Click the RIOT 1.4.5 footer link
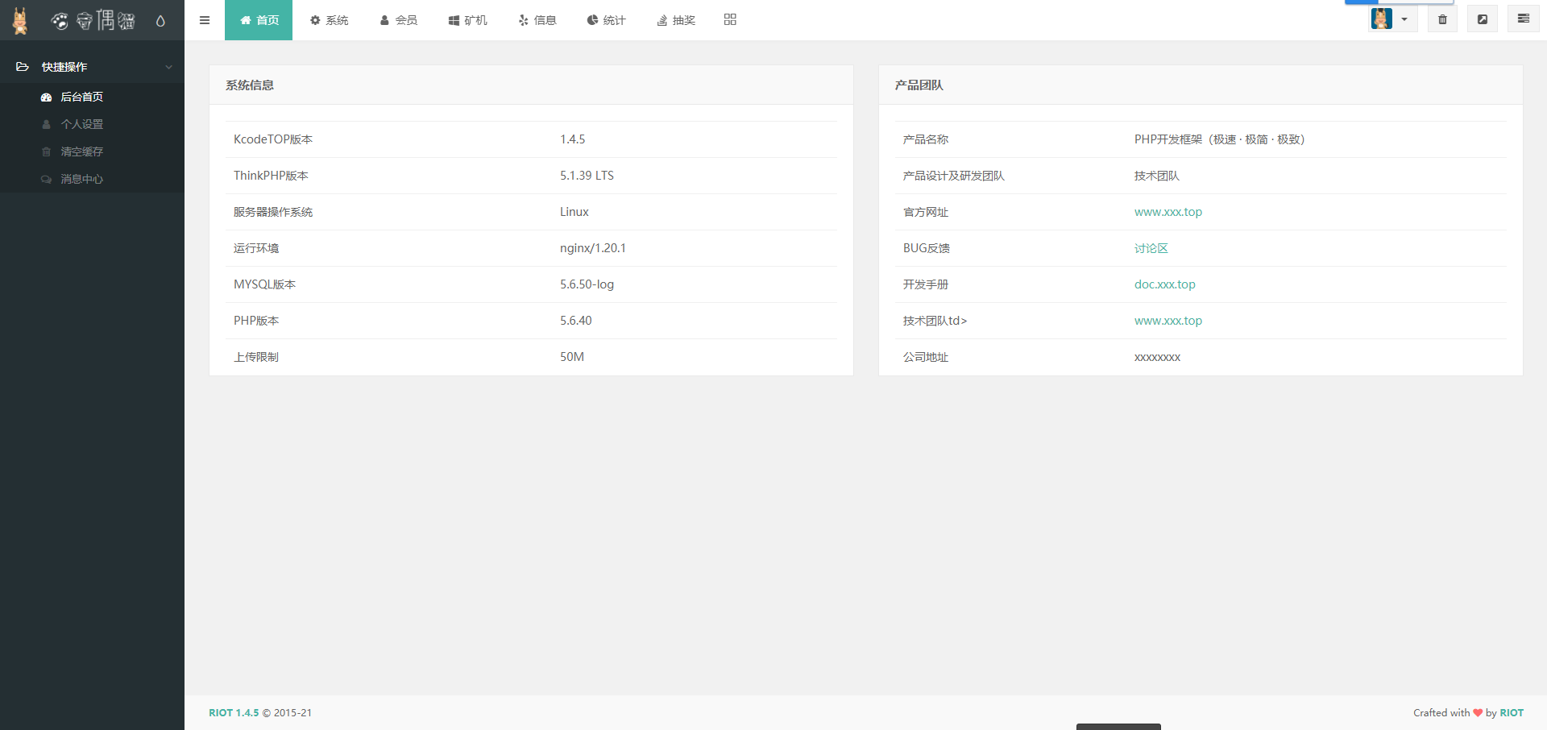The width and height of the screenshot is (1547, 730). click(234, 713)
